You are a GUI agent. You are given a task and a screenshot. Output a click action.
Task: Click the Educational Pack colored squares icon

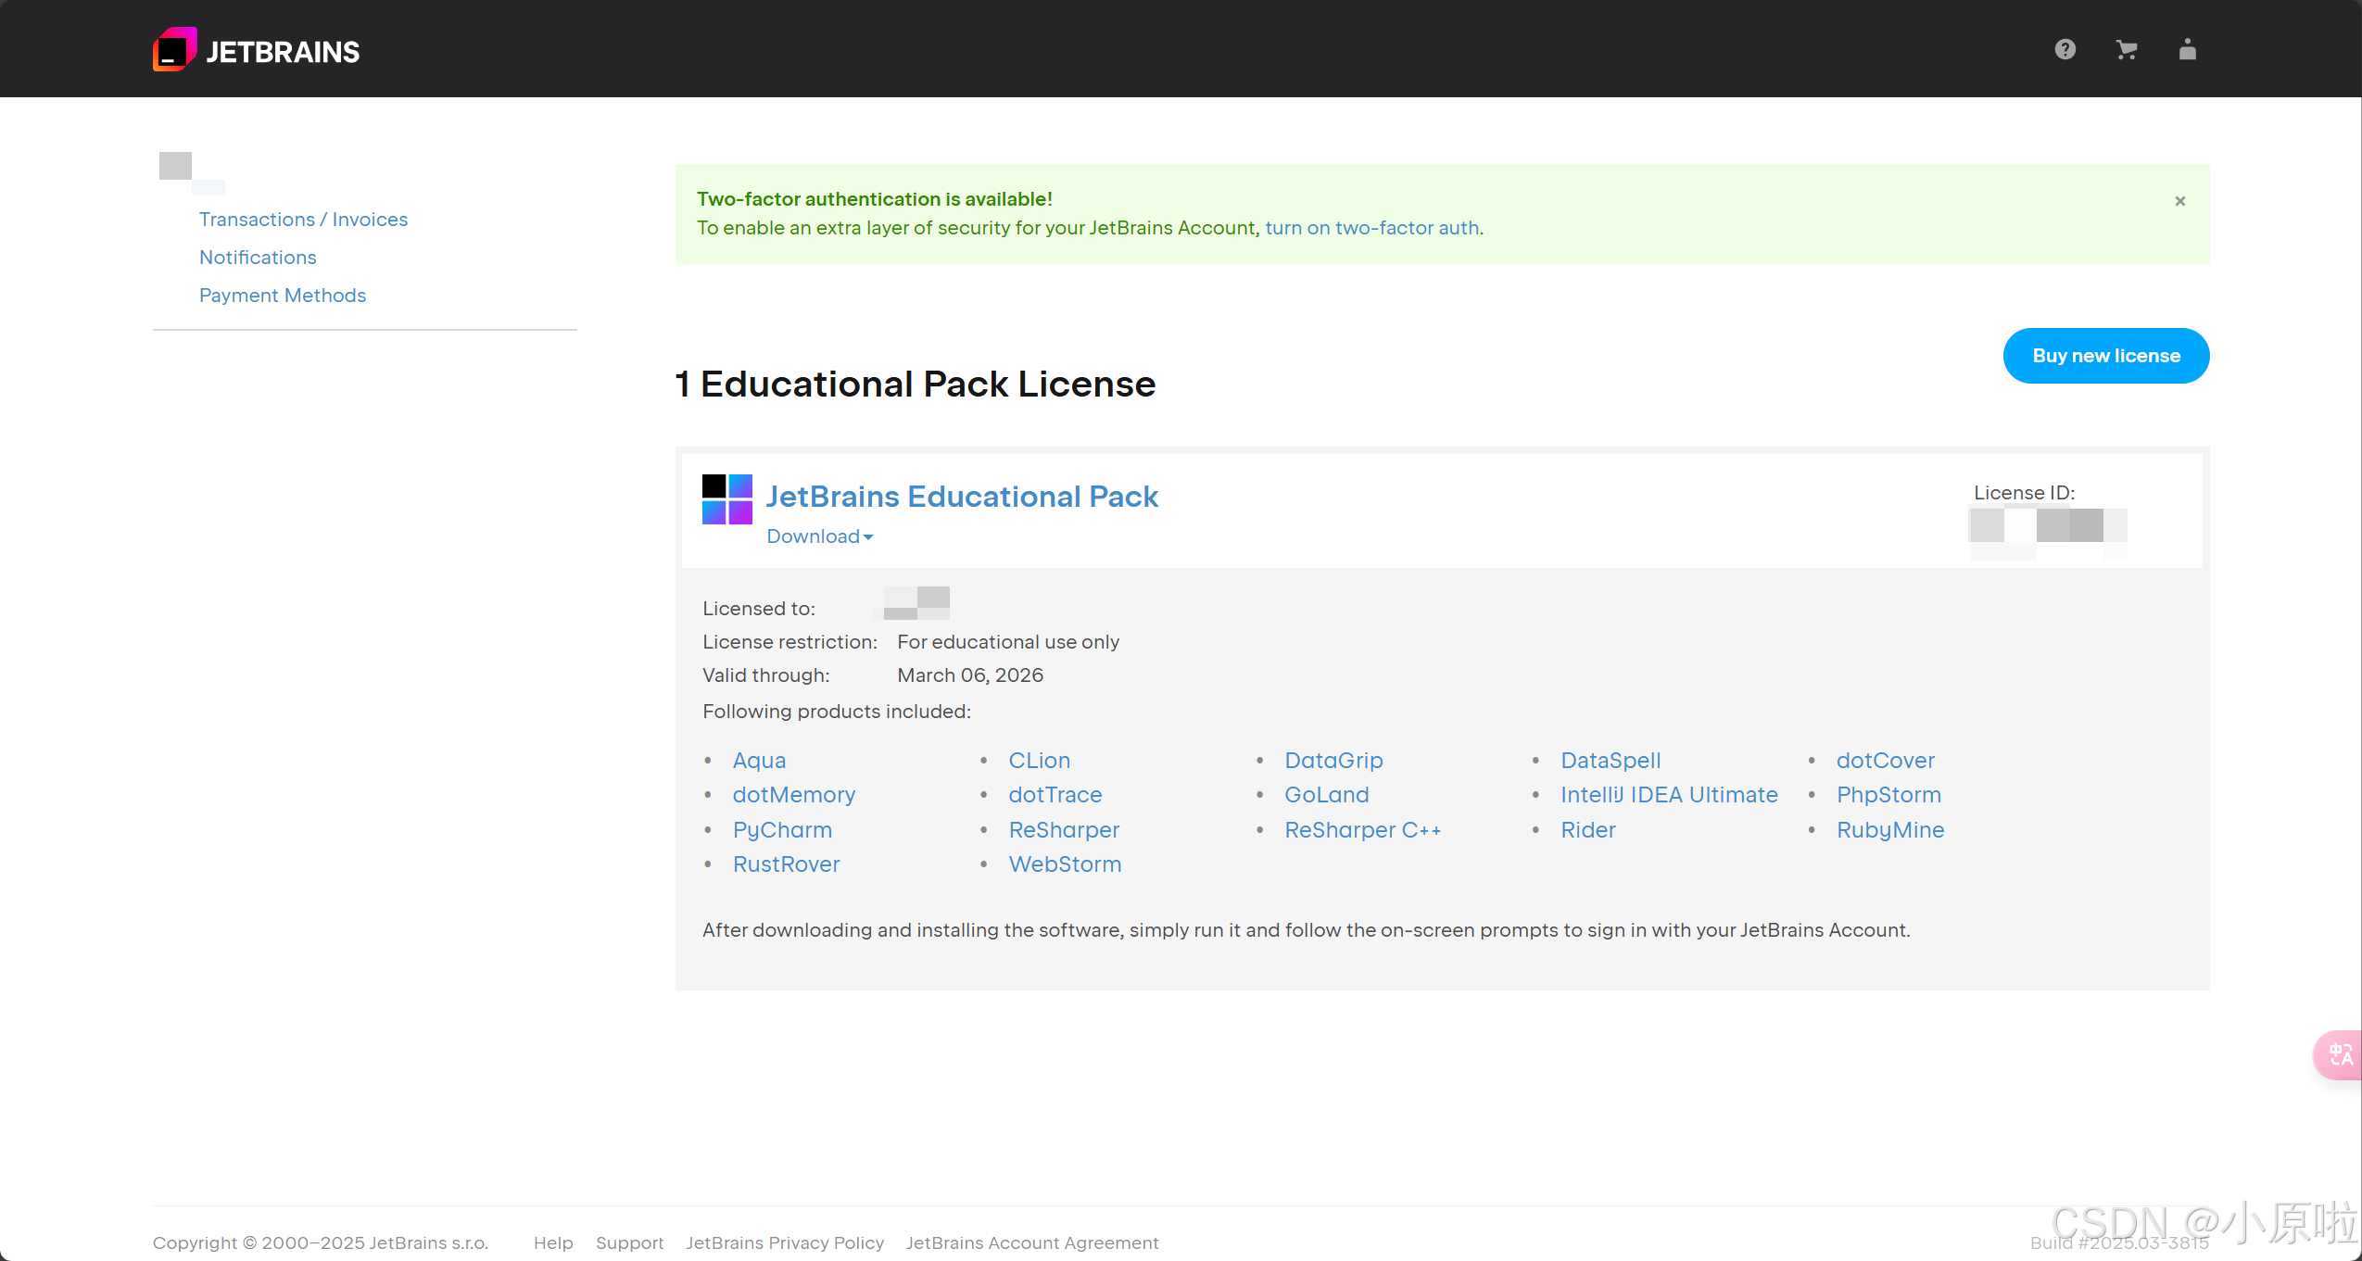pos(726,499)
